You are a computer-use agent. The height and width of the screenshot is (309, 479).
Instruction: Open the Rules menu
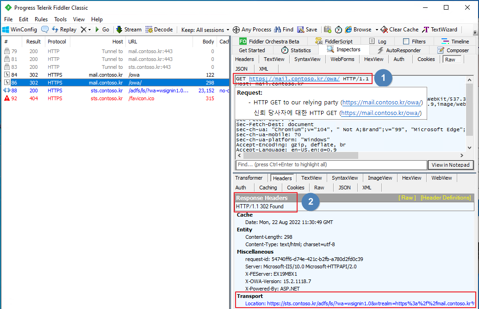pos(41,19)
